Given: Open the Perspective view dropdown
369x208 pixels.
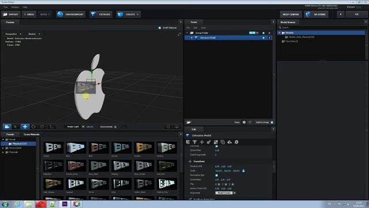Looking at the screenshot, I should 13,34.
